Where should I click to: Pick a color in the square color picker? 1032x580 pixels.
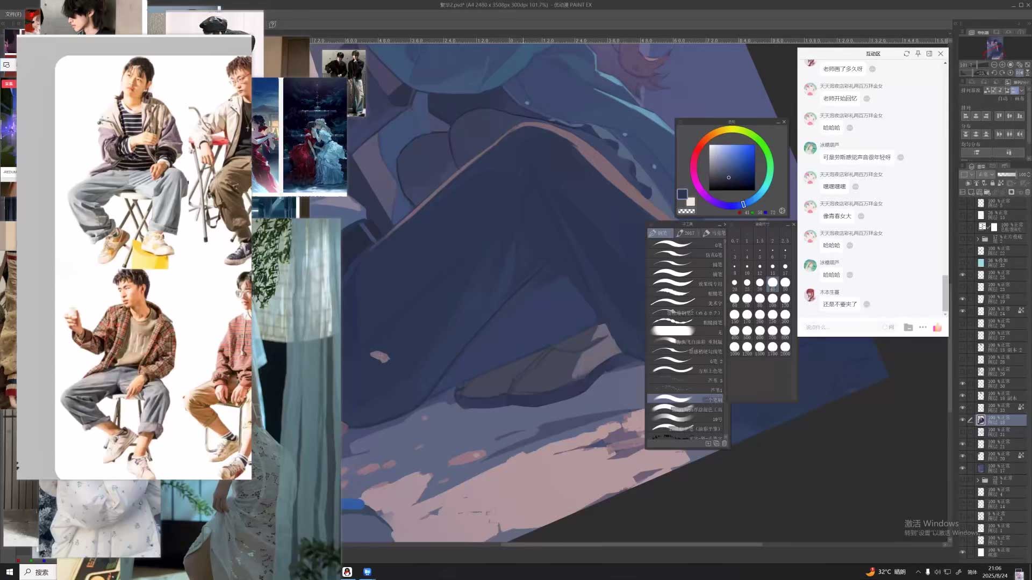tap(732, 167)
